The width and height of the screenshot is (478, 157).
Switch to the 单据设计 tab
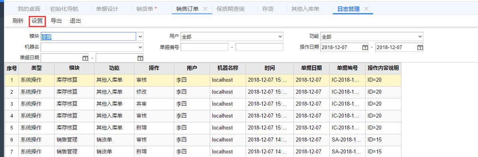(107, 9)
